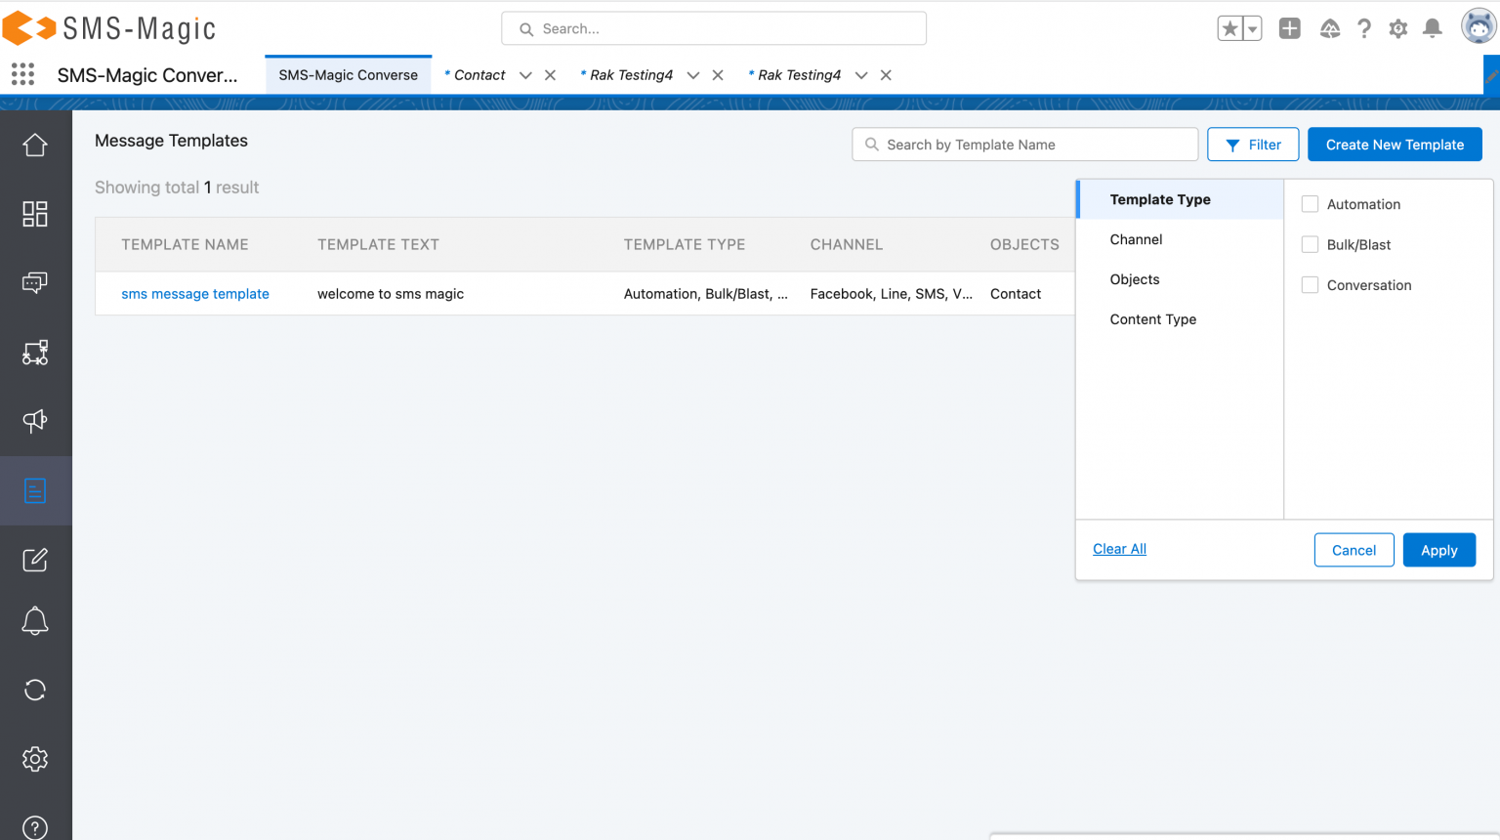Open the sms message template link

pyautogui.click(x=195, y=294)
